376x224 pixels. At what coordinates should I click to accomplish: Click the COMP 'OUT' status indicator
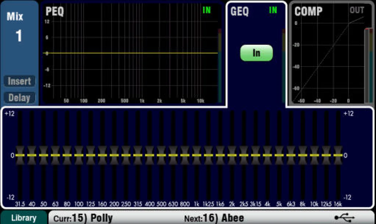tap(357, 10)
